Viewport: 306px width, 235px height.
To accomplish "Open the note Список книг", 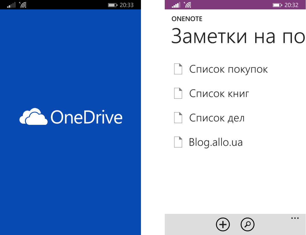I will [x=219, y=93].
